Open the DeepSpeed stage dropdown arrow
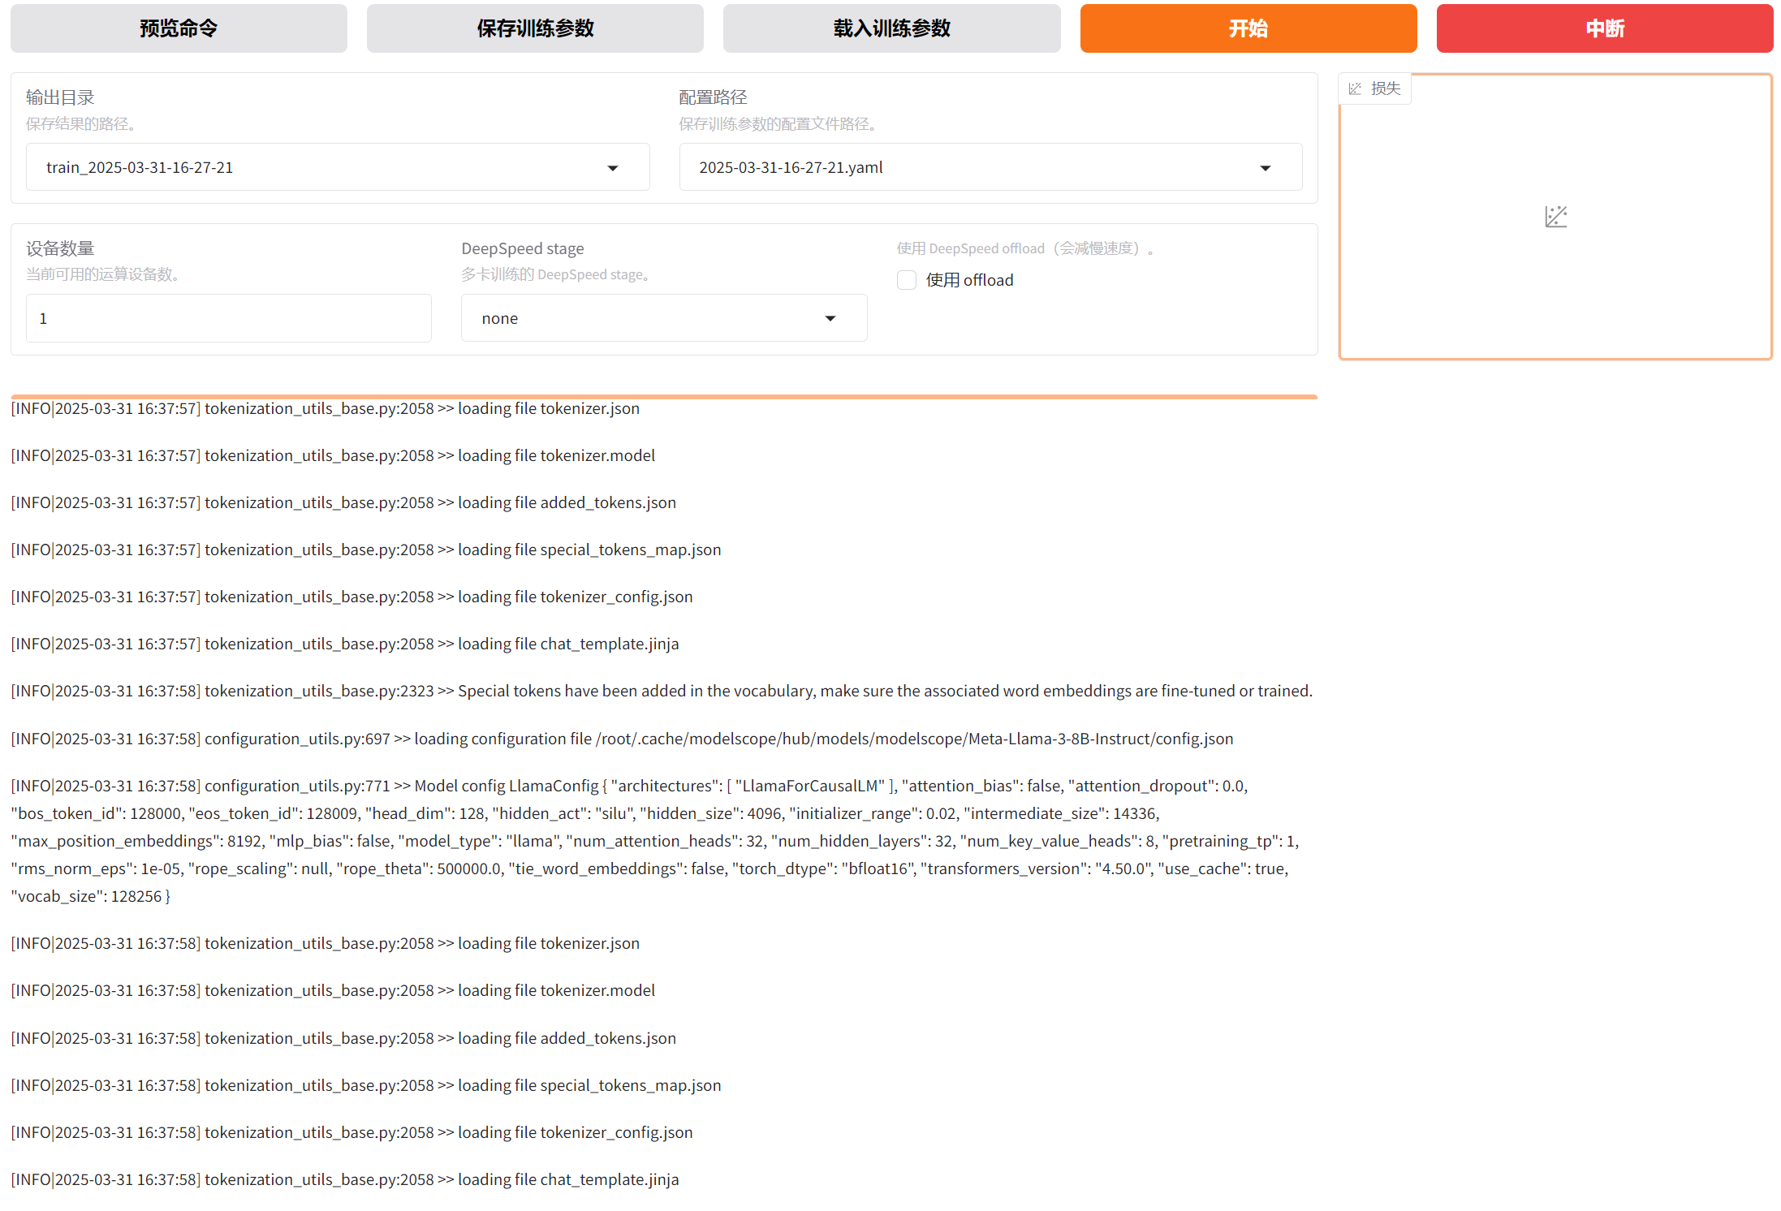This screenshot has width=1781, height=1211. [x=830, y=318]
